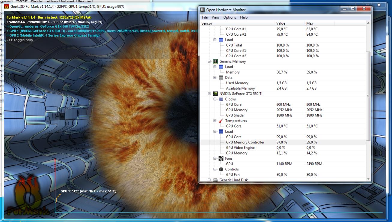Collapse the GPU Clocks node
The image size is (392, 222).
tap(215, 99)
